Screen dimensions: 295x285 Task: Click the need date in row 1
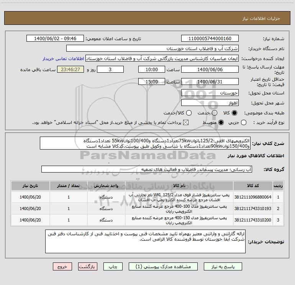coord(30,197)
